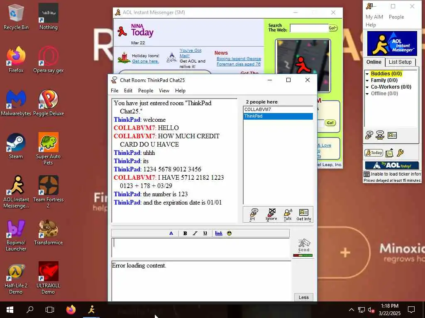This screenshot has height=318, width=425.
Task: Open the Boxing legend George Foreman news link
Action: (239, 61)
